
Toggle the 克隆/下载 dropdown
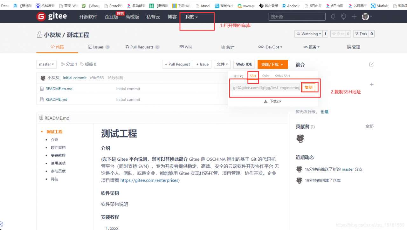click(272, 64)
